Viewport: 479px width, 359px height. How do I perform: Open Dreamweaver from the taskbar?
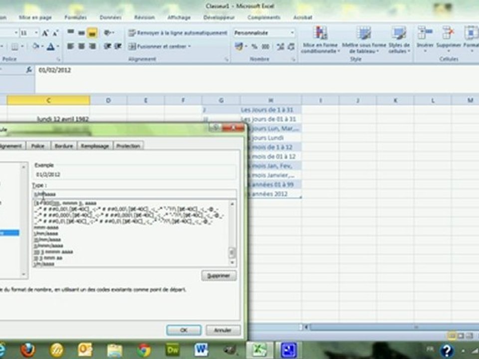(x=172, y=350)
